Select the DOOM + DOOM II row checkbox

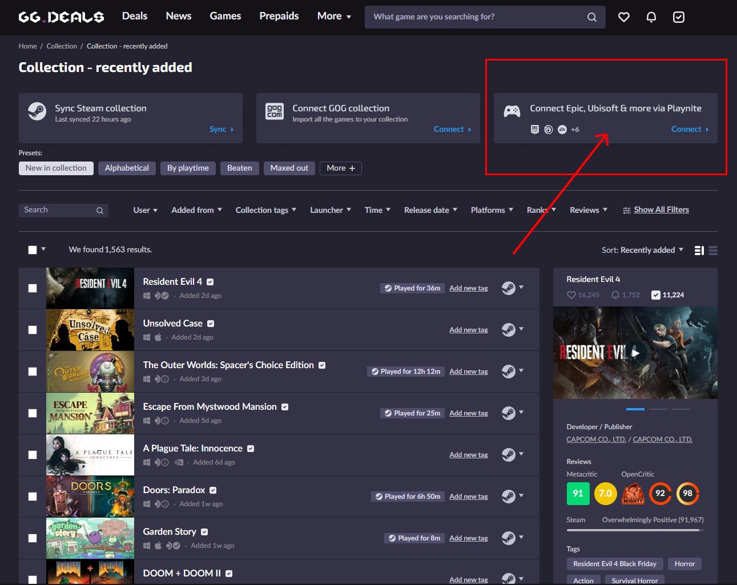(33, 579)
